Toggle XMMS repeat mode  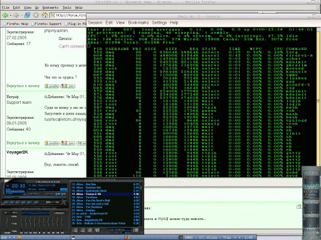pyautogui.click(x=57, y=202)
